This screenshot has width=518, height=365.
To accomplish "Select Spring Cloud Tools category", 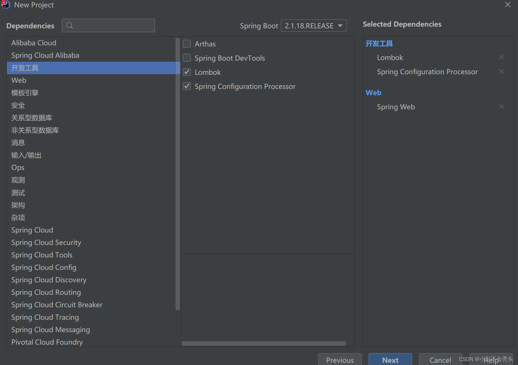I will coord(91,255).
